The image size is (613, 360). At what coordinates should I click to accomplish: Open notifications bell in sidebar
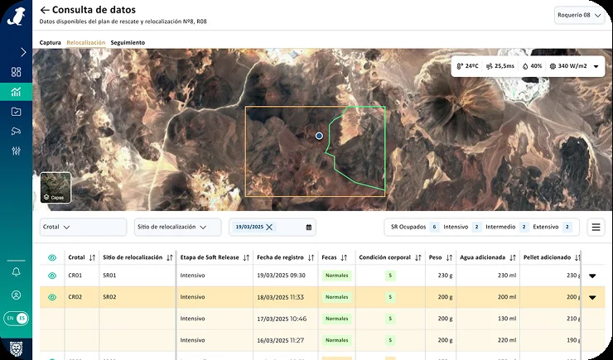[x=16, y=272]
